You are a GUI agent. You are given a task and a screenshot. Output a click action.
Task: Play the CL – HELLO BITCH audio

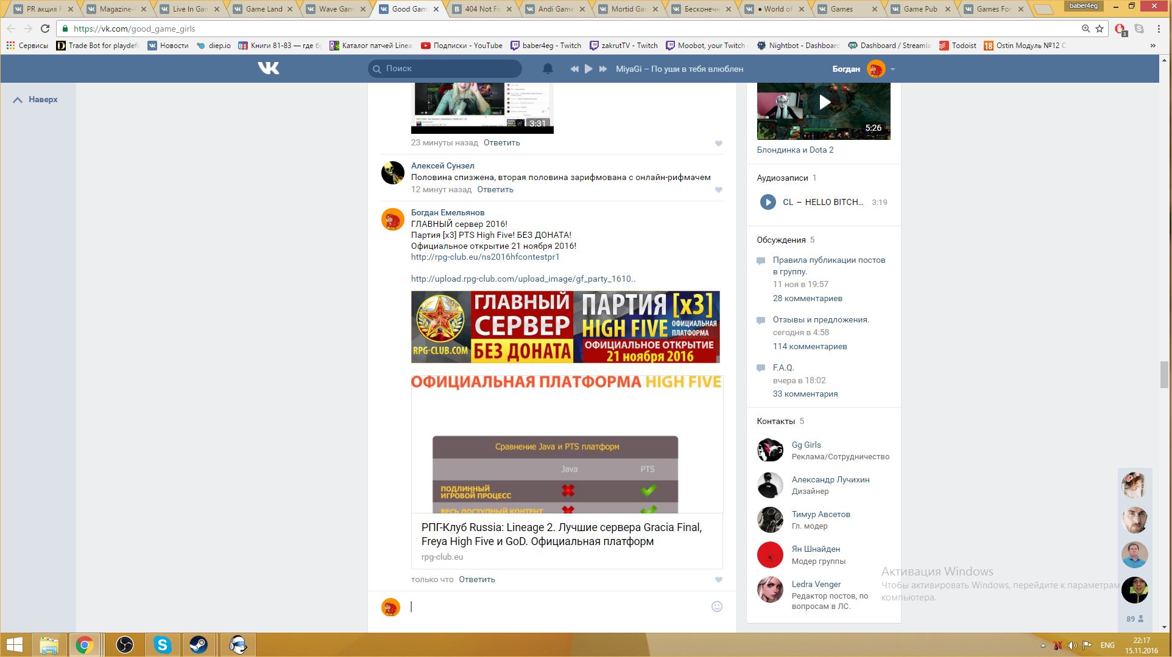tap(768, 202)
